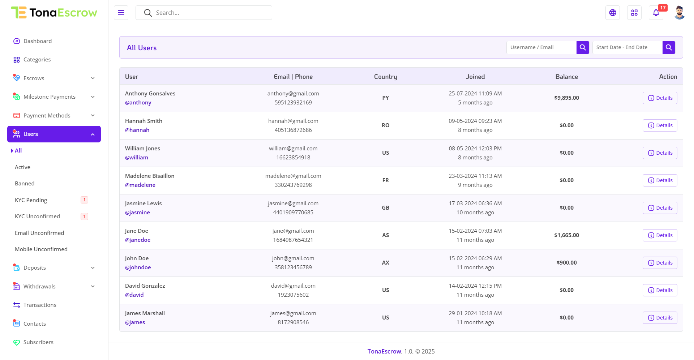
Task: Click the admin profile avatar
Action: [680, 13]
